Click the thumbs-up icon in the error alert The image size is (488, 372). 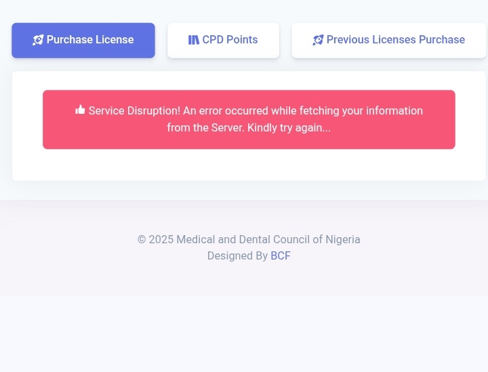click(x=80, y=110)
